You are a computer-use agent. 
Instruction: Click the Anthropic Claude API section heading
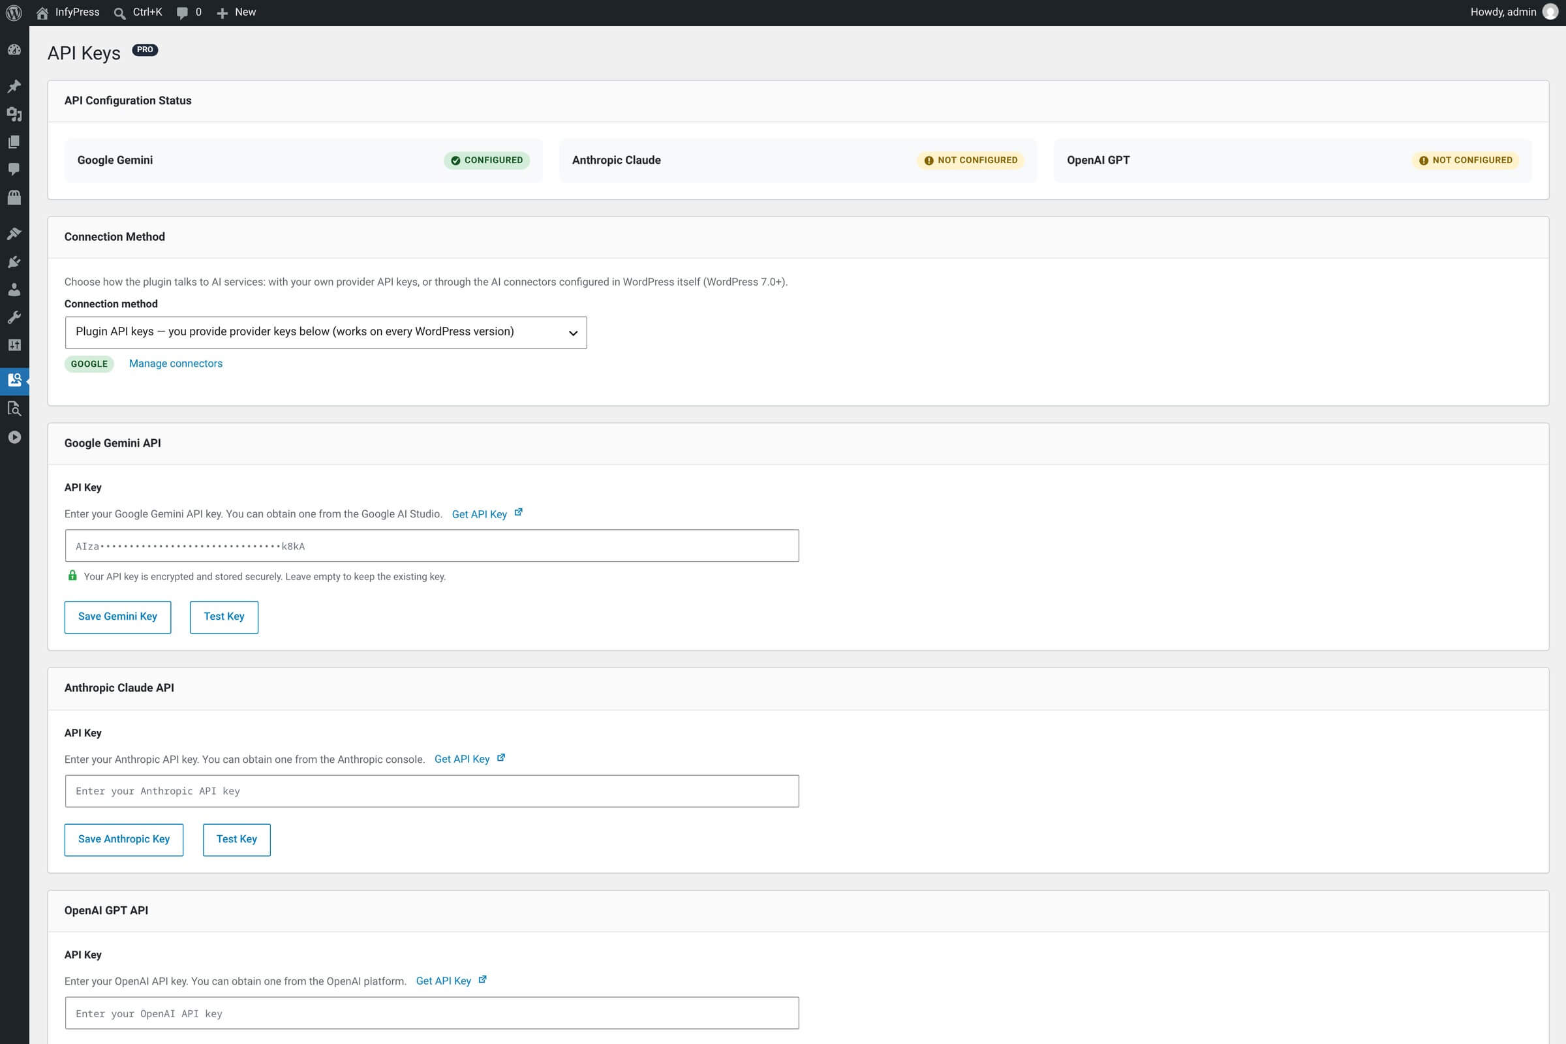119,688
